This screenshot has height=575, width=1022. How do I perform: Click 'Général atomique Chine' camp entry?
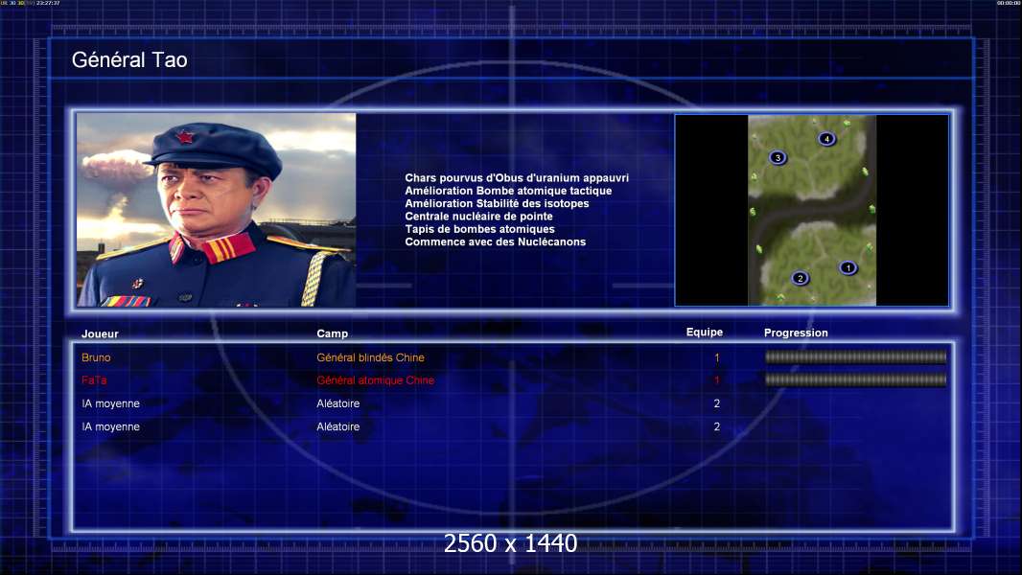click(376, 380)
